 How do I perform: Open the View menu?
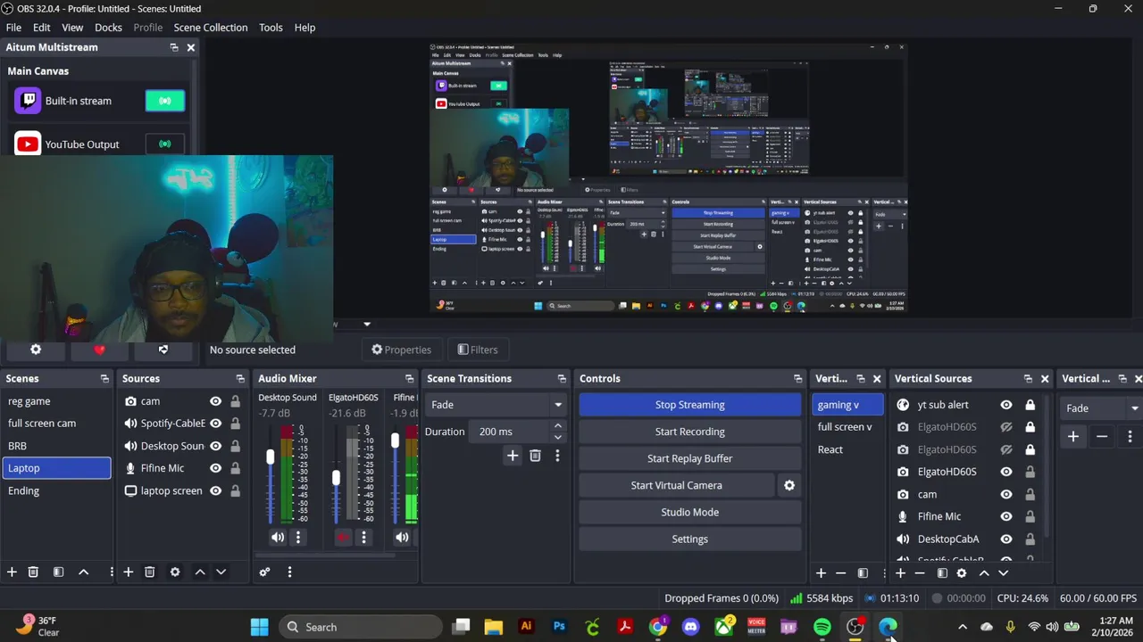[72, 28]
